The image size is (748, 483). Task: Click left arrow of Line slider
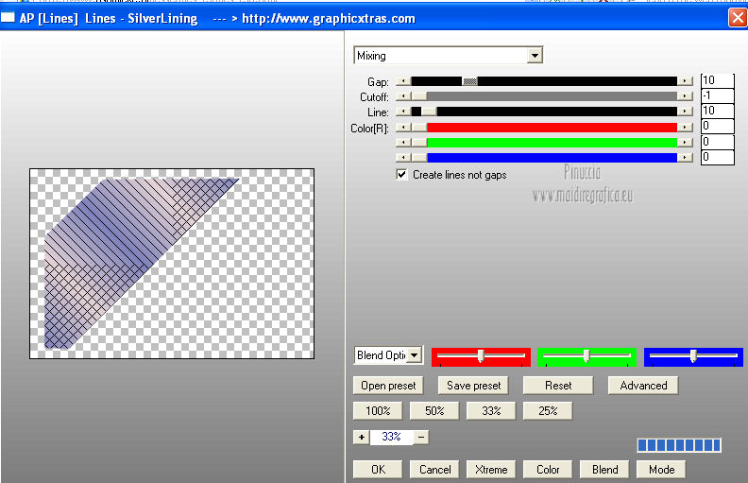click(403, 112)
